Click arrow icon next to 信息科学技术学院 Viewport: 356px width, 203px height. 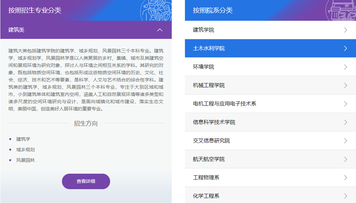tap(345, 122)
